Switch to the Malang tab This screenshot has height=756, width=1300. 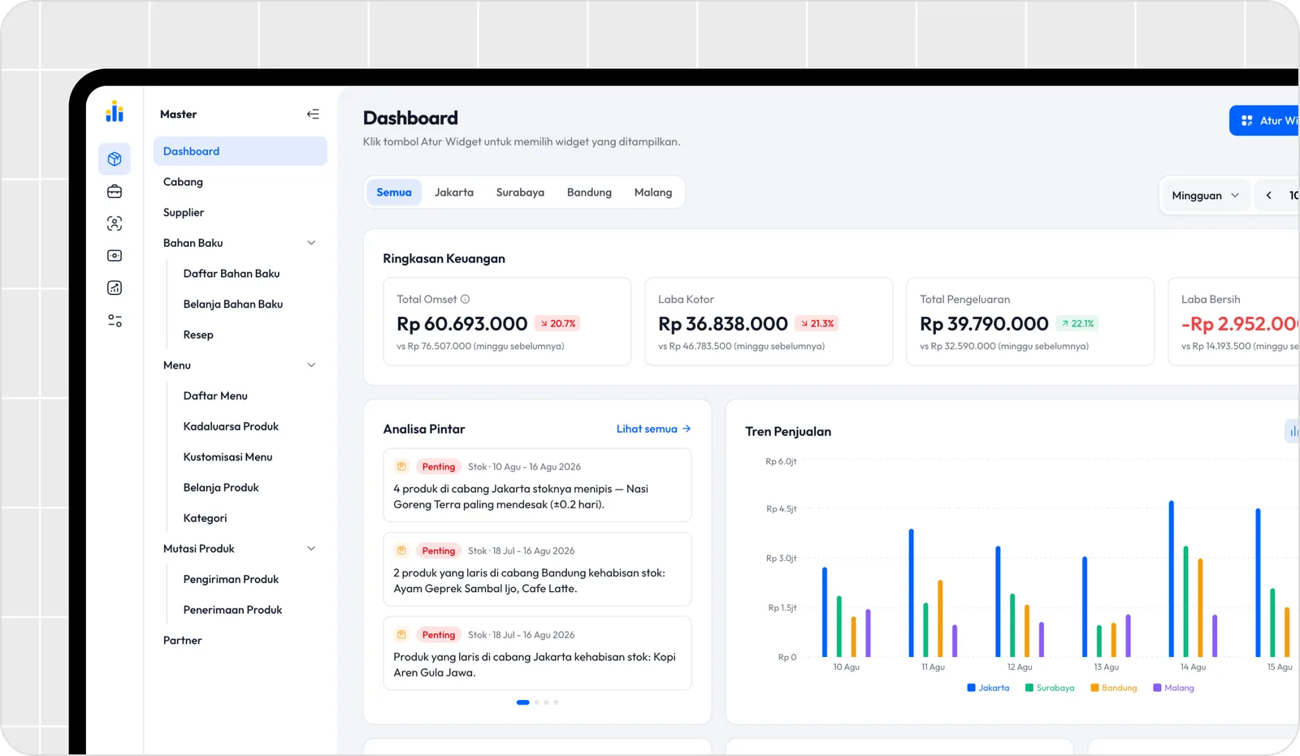(x=653, y=192)
